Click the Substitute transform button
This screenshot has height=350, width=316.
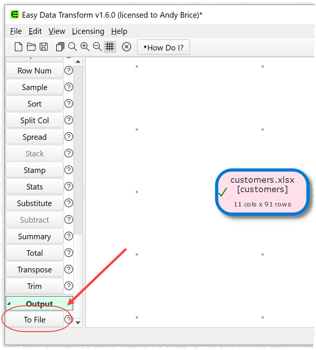34,203
